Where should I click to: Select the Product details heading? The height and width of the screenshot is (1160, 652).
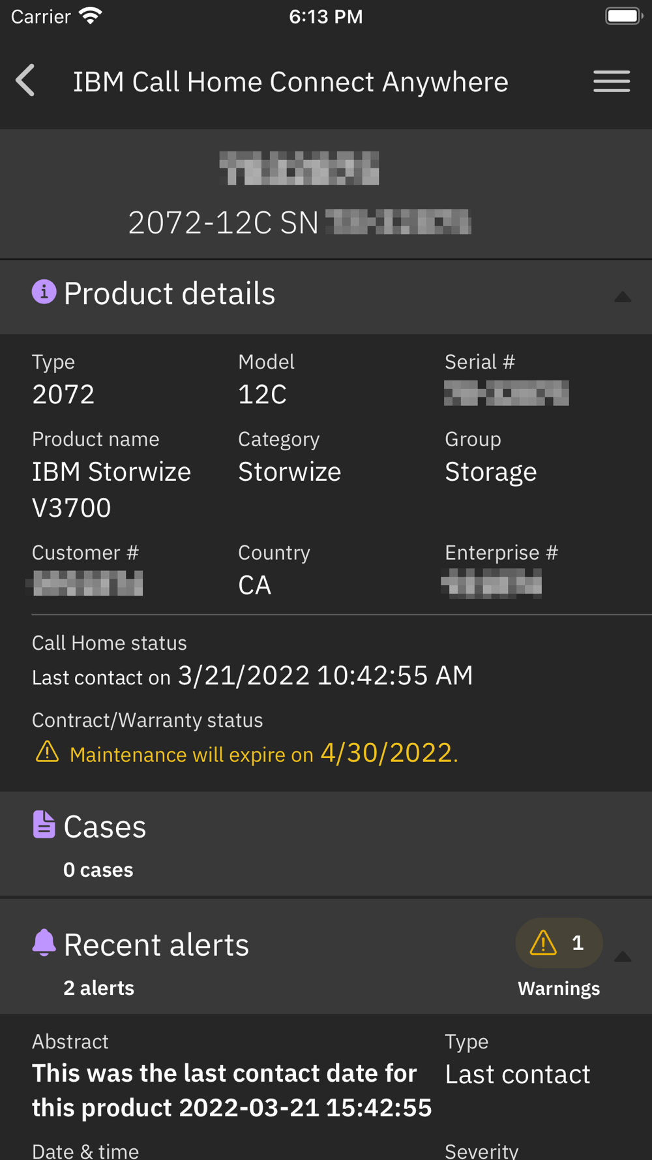[x=170, y=293]
